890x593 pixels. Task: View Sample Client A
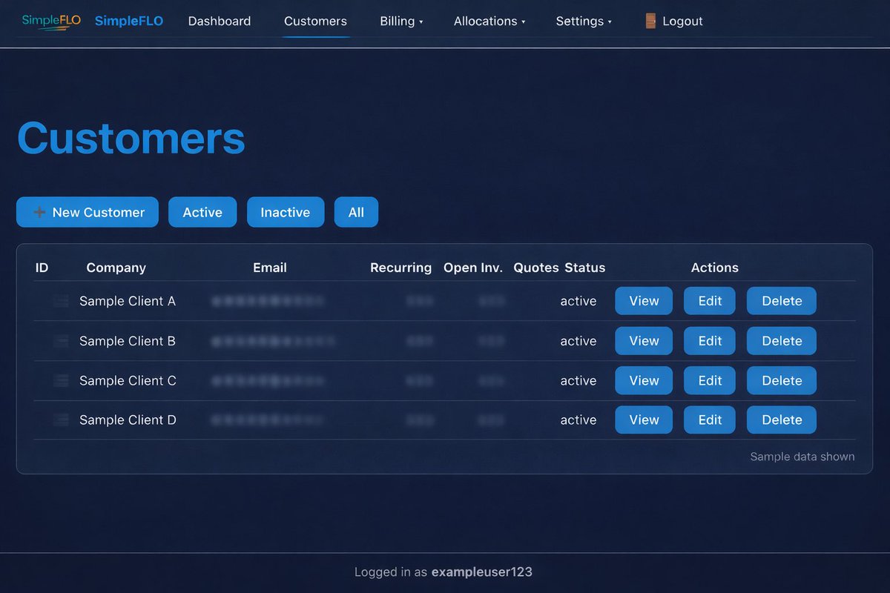pos(644,301)
